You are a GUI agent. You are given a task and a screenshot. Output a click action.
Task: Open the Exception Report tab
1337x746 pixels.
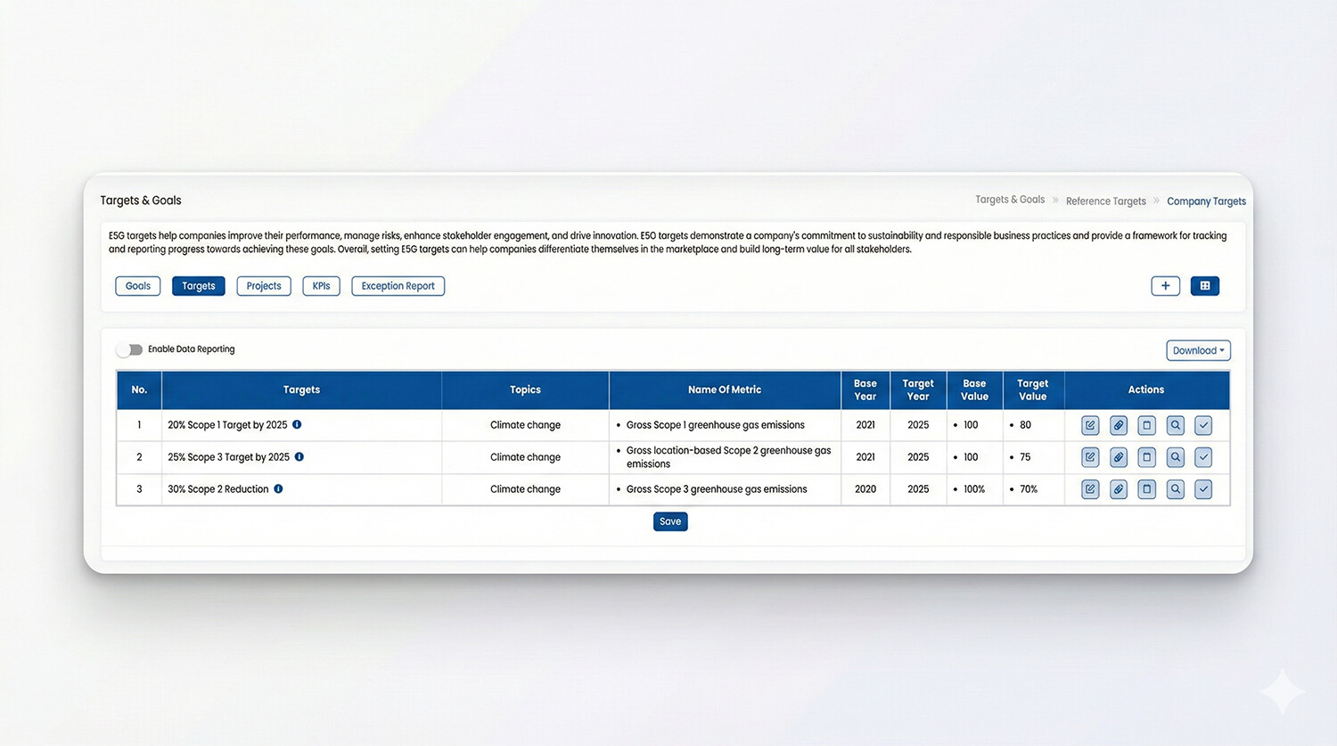coord(398,286)
